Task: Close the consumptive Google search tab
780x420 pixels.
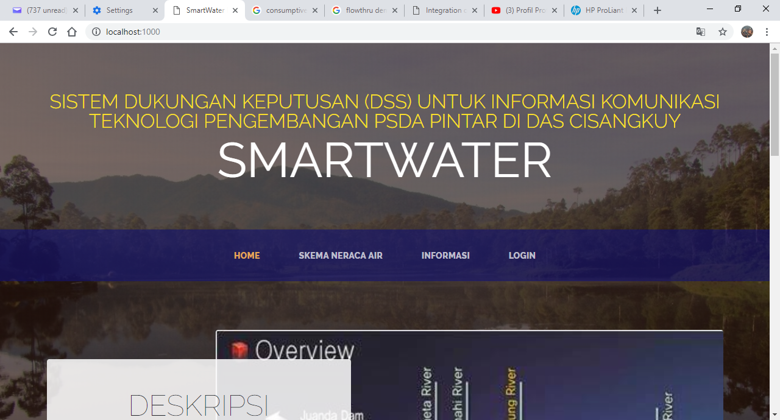Action: [315, 10]
